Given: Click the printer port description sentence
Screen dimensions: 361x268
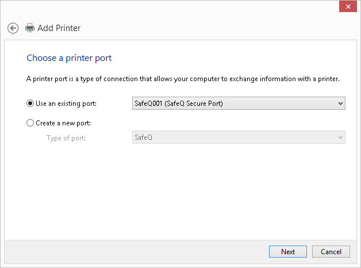Looking at the screenshot, I should (183, 79).
